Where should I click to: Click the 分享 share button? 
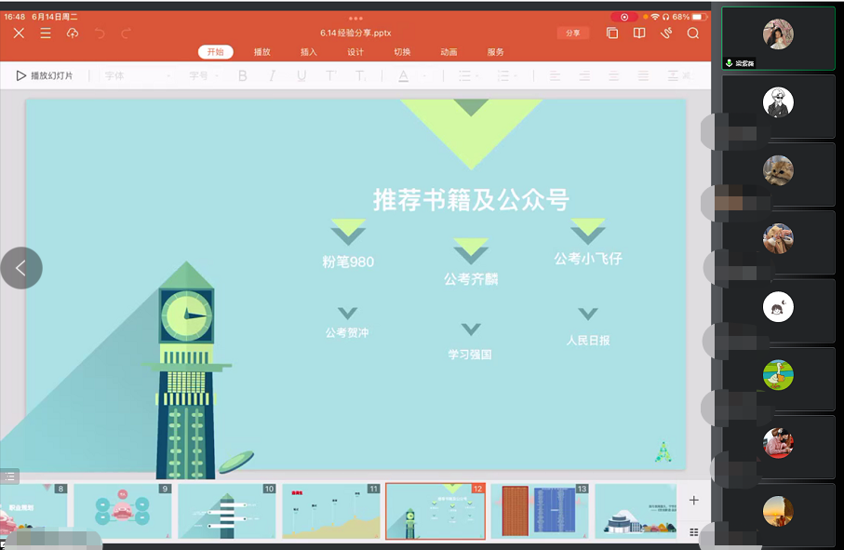point(572,34)
